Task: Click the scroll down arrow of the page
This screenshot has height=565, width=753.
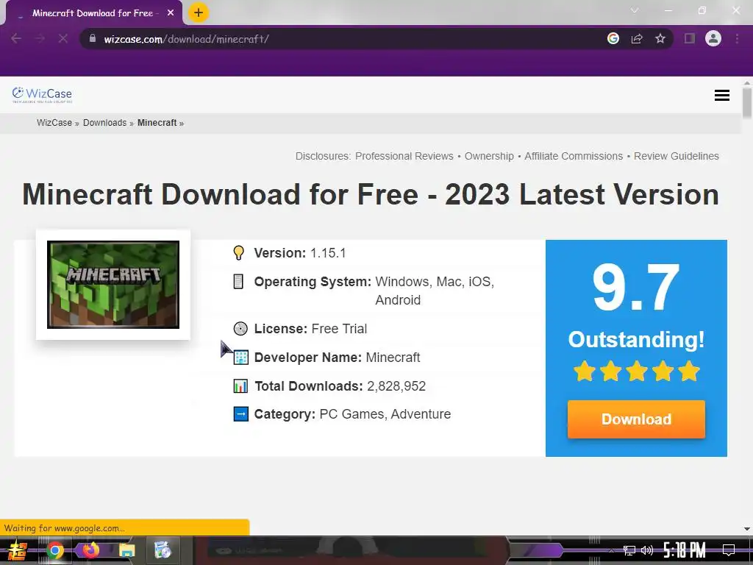Action: [x=747, y=528]
